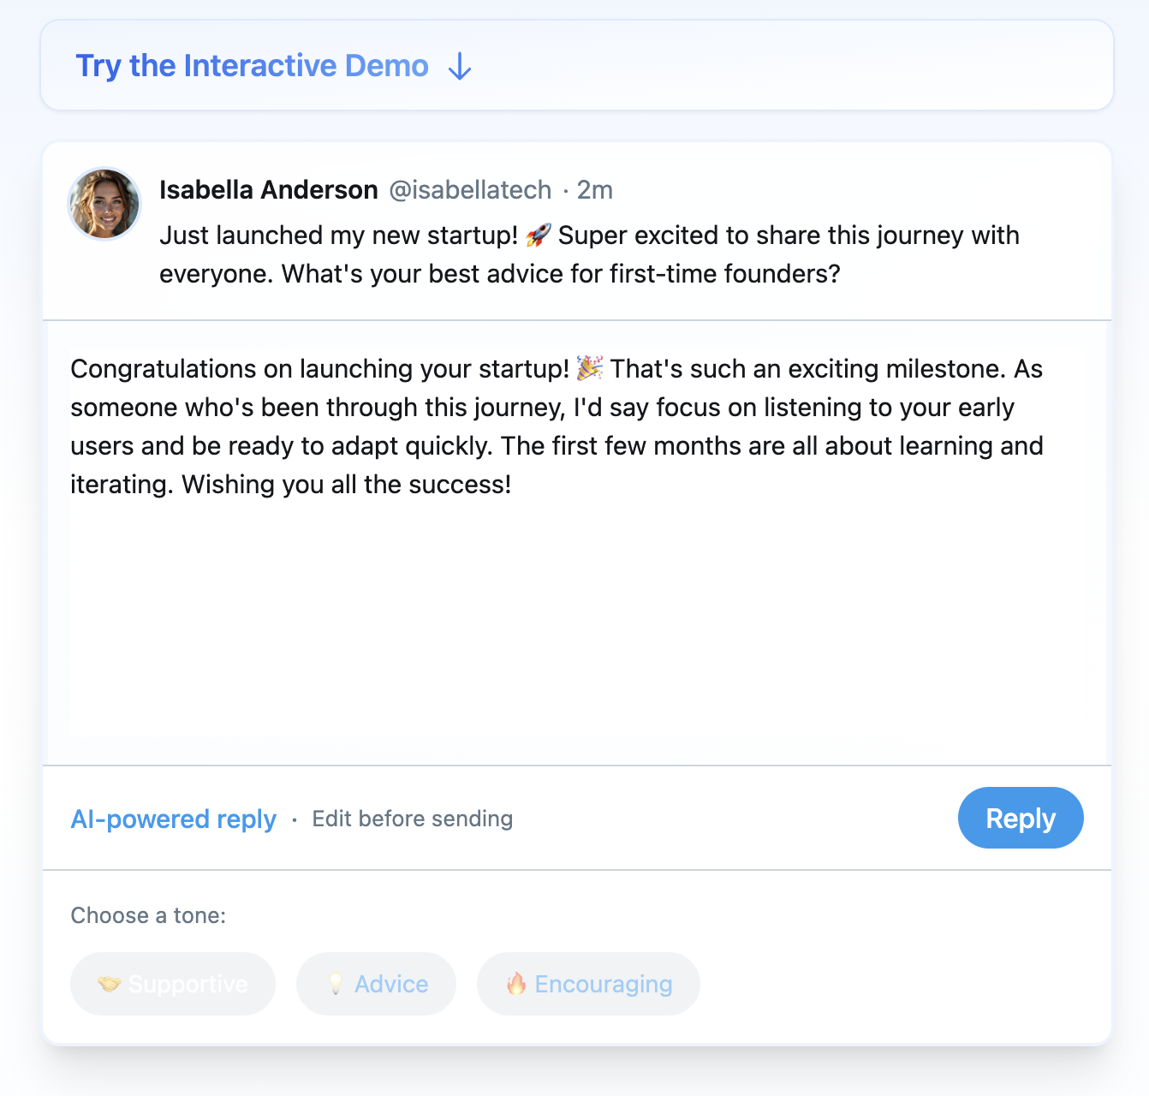Select the Supportive tone chip

click(x=173, y=984)
